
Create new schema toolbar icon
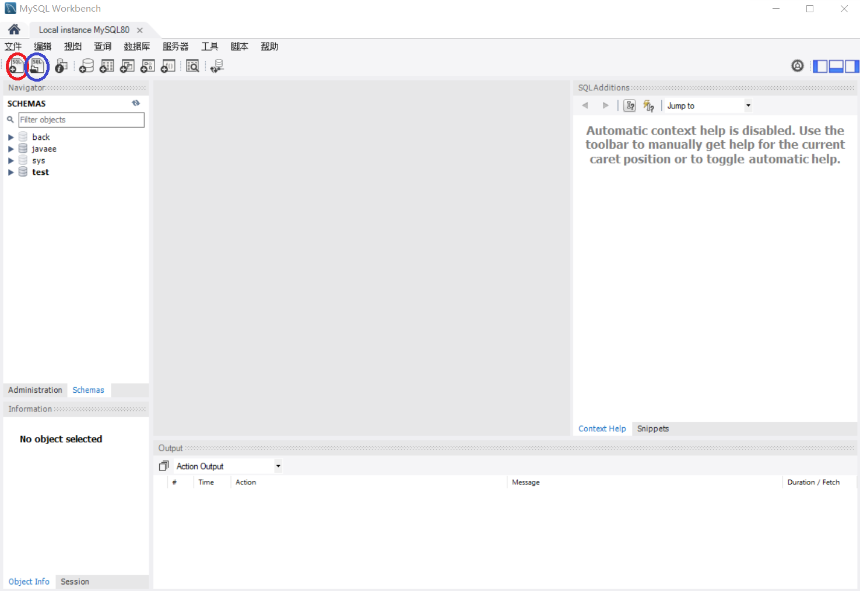point(86,66)
